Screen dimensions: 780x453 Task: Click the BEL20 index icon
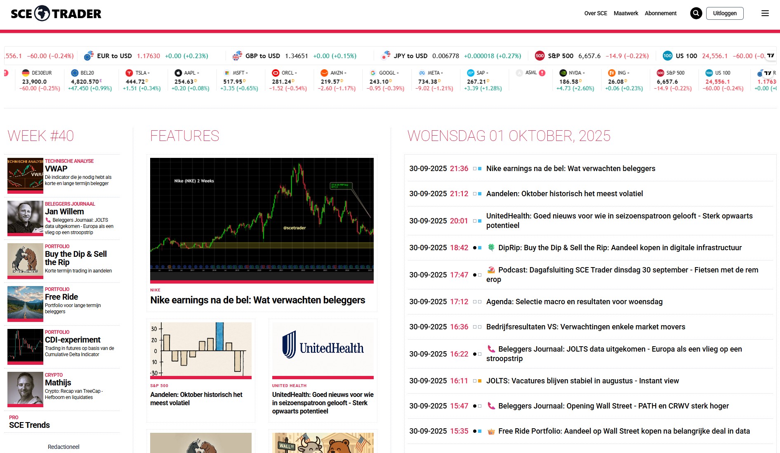[75, 73]
